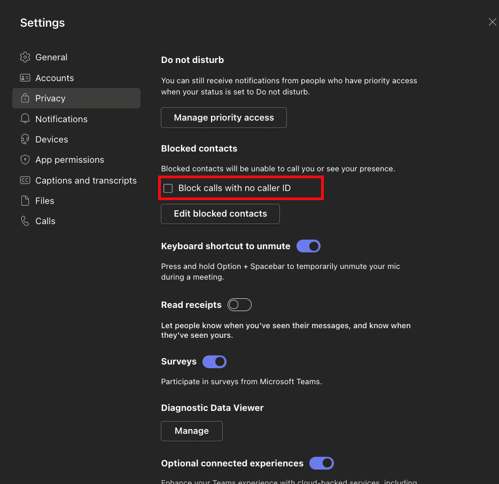Go to Notifications settings
The height and width of the screenshot is (484, 499).
[76, 119]
